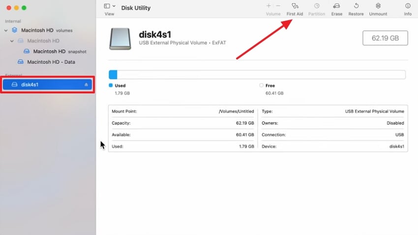Click the 1.79 GB Used amount label
The height and width of the screenshot is (235, 418).
(122, 93)
